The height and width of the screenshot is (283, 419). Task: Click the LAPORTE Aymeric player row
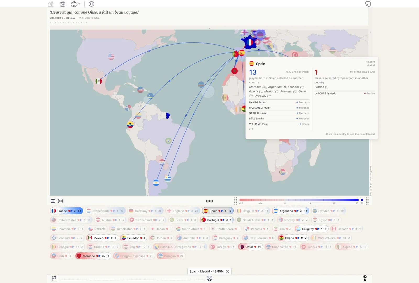[x=345, y=93]
